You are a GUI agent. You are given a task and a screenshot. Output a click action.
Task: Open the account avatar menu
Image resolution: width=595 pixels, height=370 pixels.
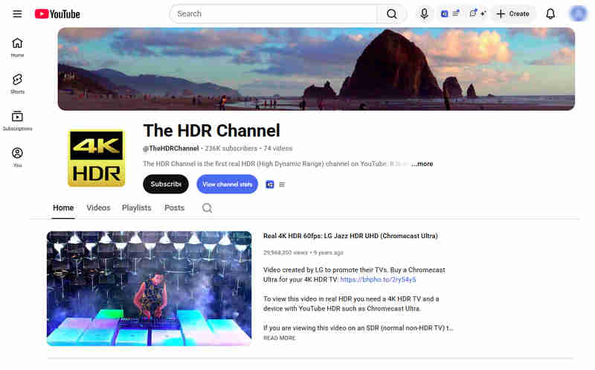[579, 13]
